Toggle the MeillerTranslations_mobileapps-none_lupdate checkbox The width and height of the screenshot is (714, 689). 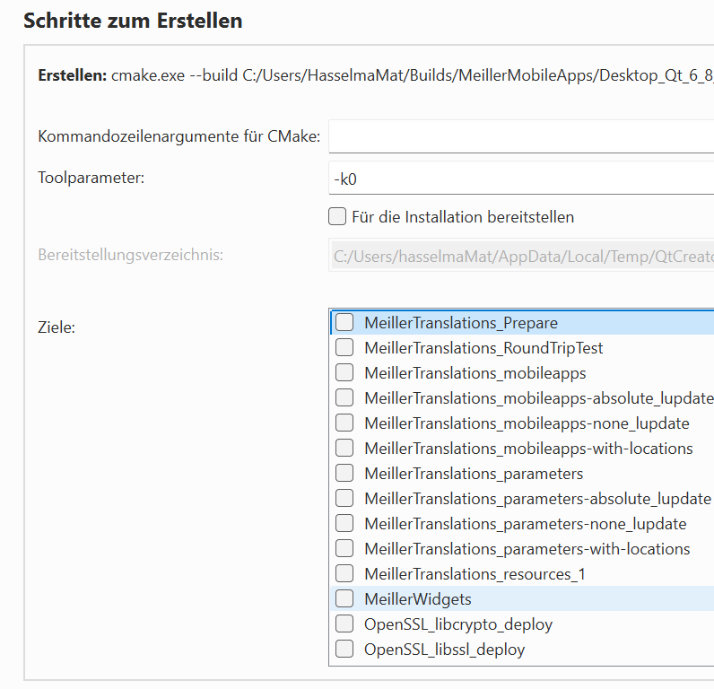(344, 423)
